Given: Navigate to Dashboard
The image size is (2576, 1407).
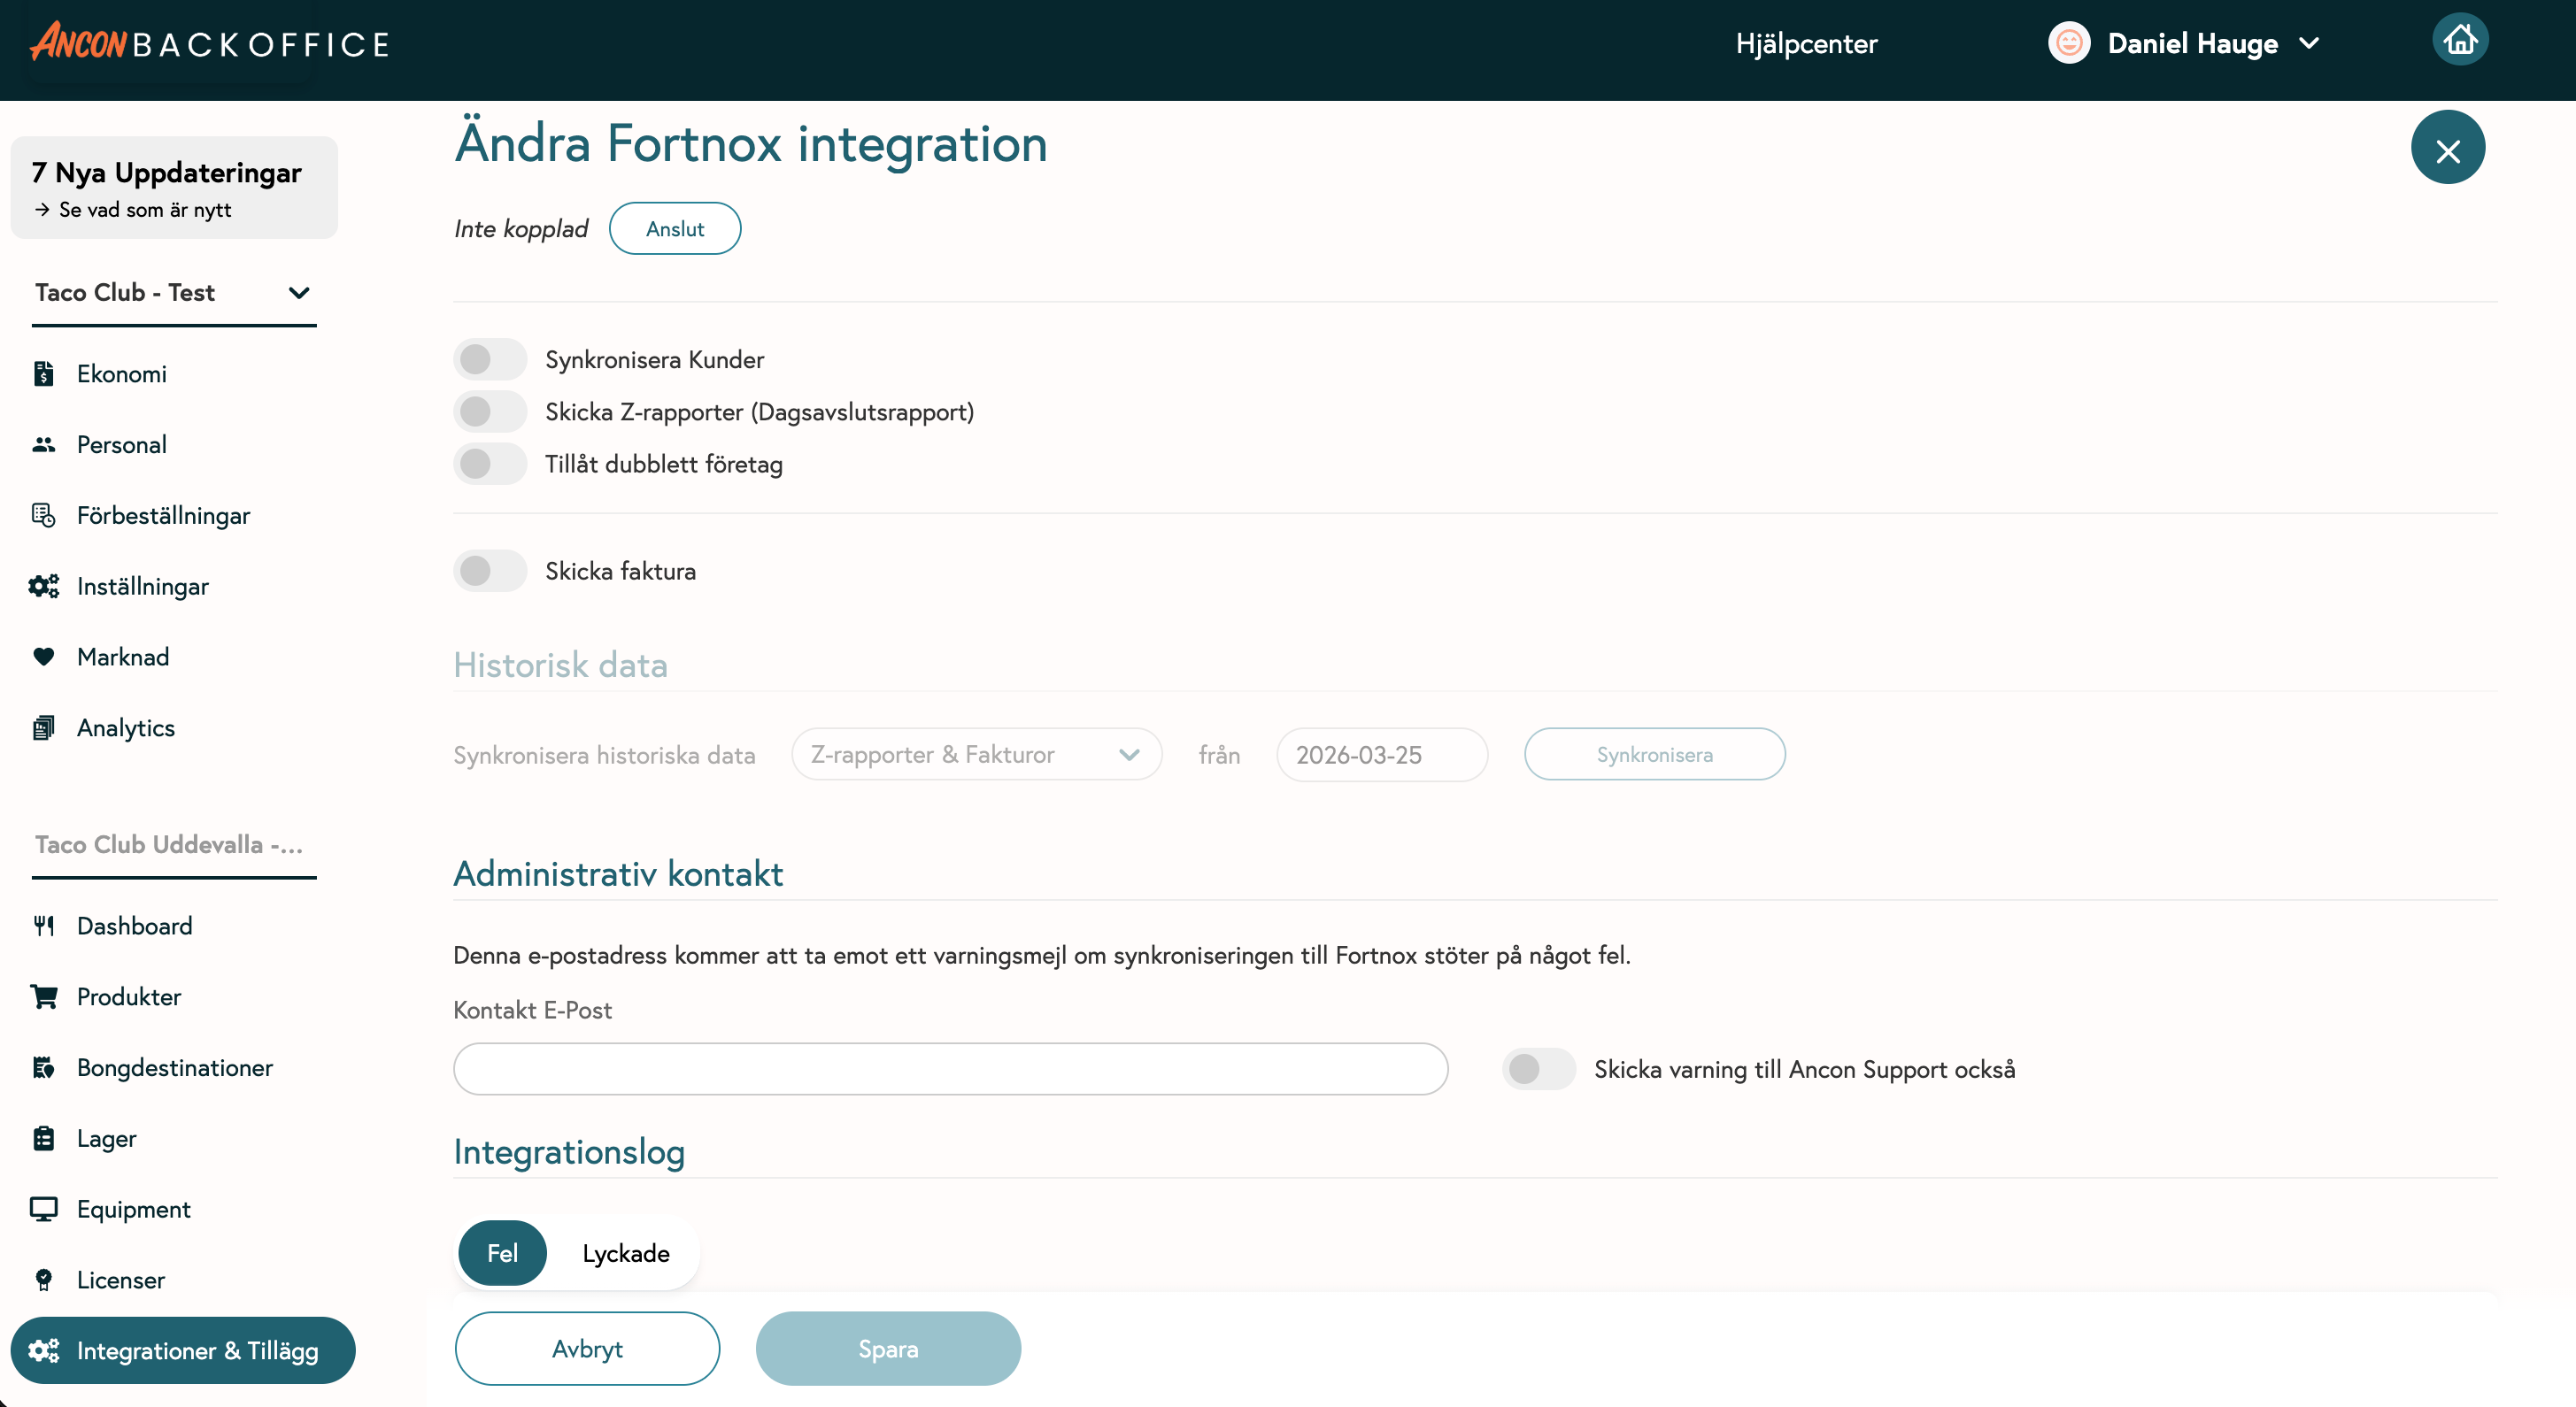Looking at the screenshot, I should coord(134,926).
